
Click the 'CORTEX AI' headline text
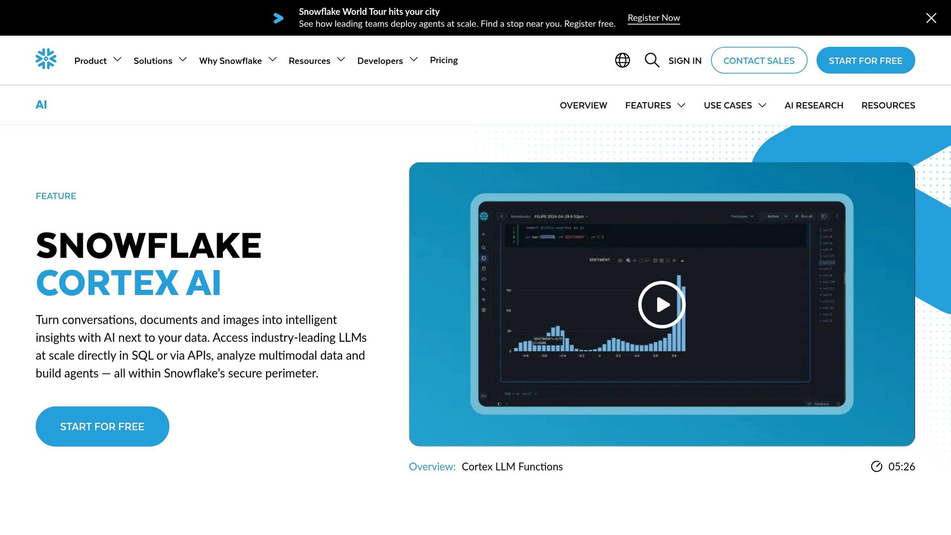[x=128, y=283]
